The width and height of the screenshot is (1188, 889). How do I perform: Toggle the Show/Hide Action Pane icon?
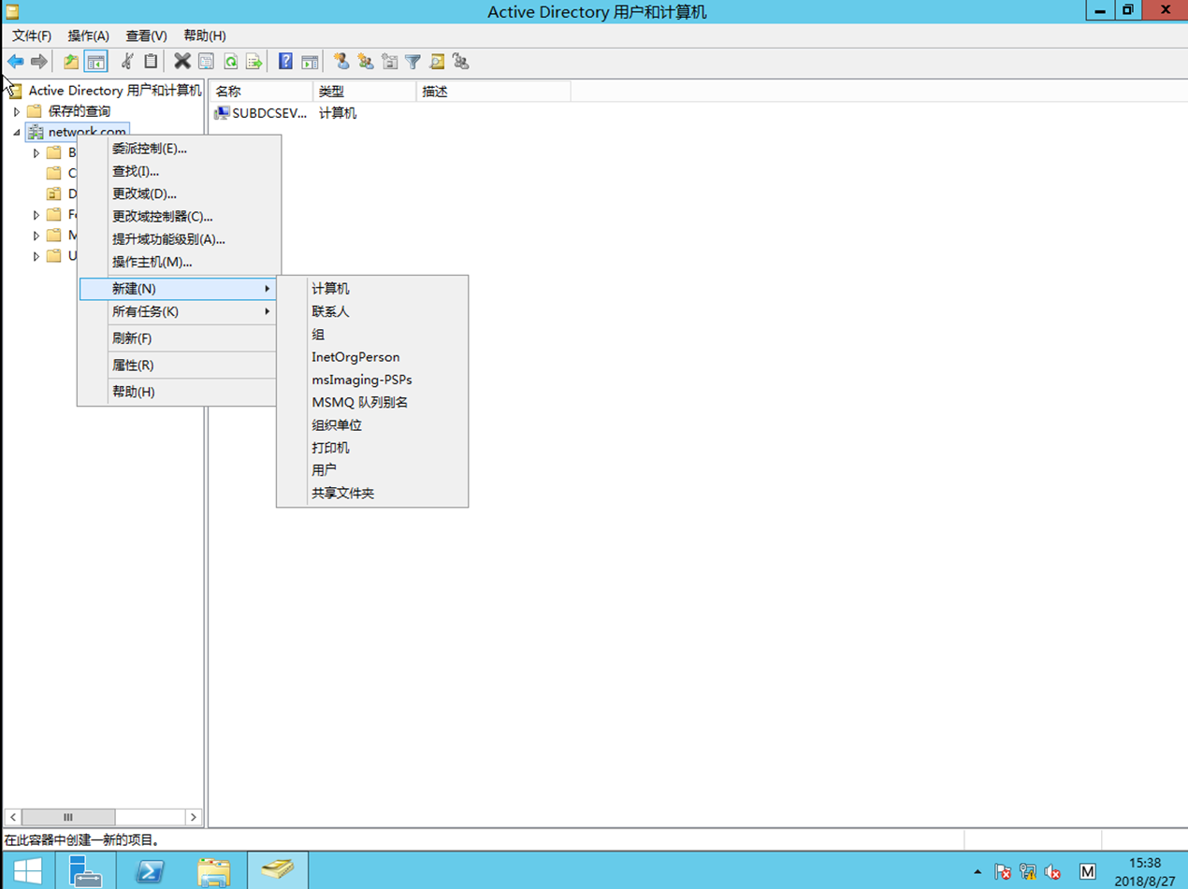coord(310,62)
